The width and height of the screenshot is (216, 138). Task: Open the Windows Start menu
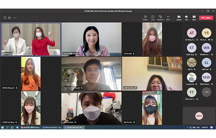[2, 128]
